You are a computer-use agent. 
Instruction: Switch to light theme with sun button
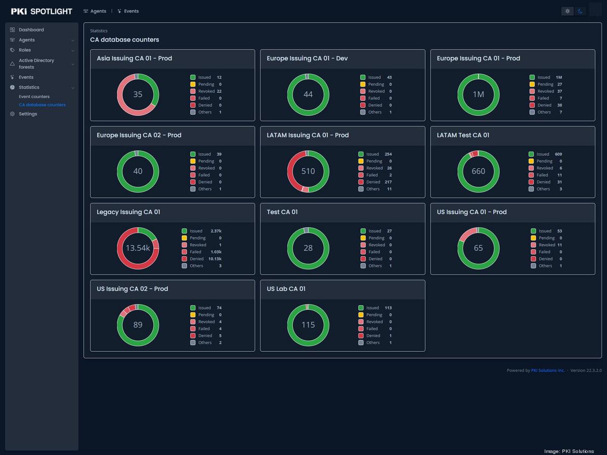568,11
